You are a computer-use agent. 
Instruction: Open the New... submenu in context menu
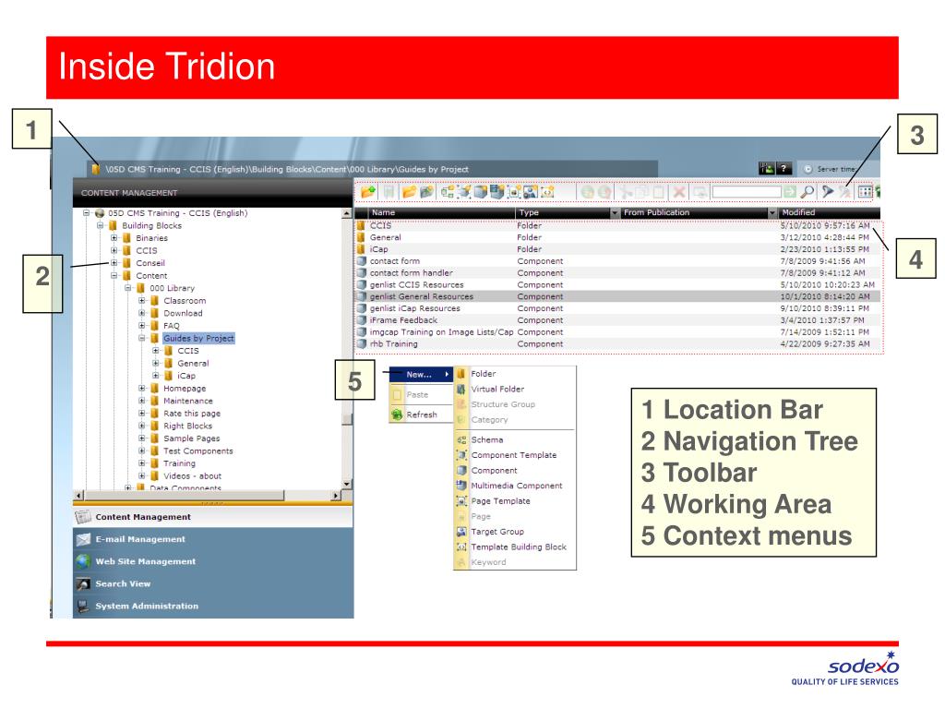(421, 375)
